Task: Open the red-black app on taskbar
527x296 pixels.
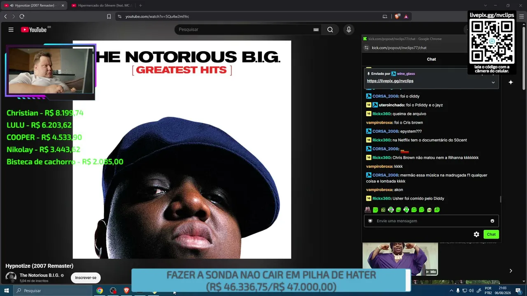Action: coord(113,291)
